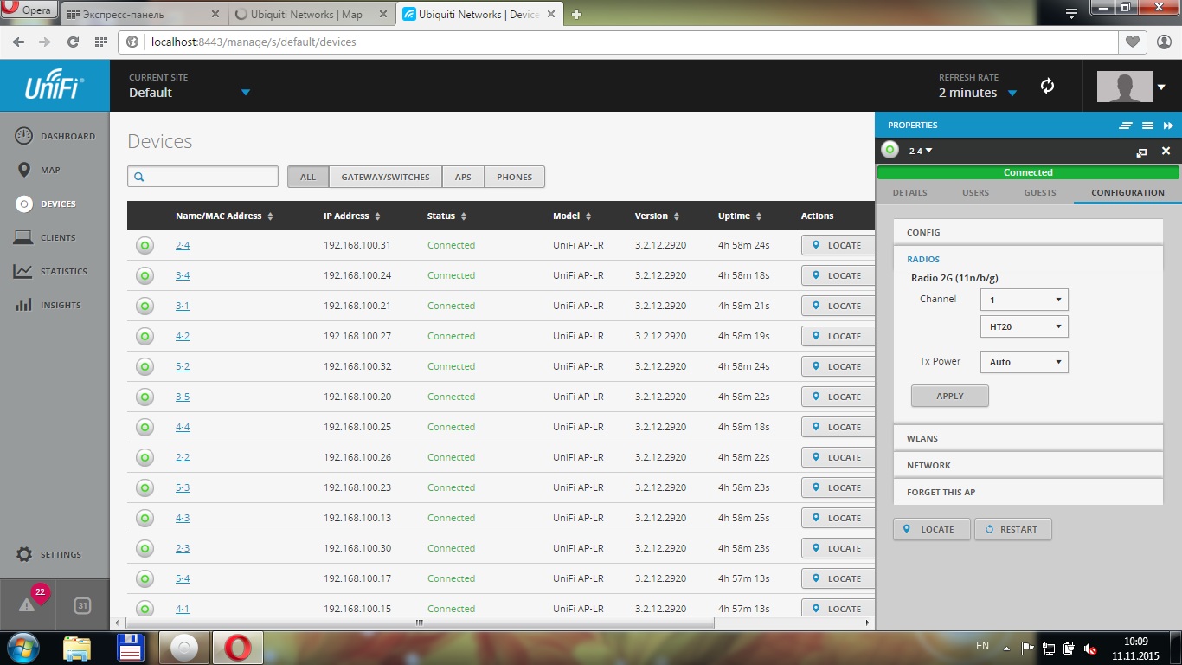Viewport: 1182px width, 665px height.
Task: Click Locate button for device 3-1
Action: click(x=838, y=306)
